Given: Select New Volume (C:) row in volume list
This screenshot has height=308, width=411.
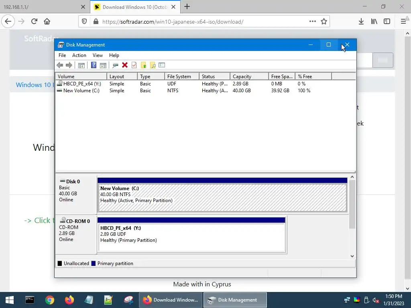Looking at the screenshot, I should [x=194, y=90].
